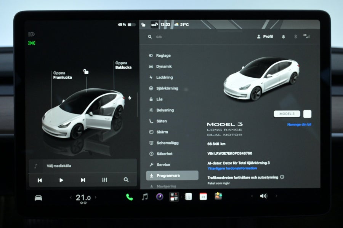Tap the 13:22 clock display

tap(165, 24)
